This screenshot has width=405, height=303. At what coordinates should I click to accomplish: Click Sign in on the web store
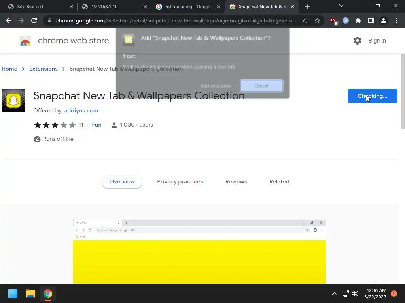coord(377,41)
